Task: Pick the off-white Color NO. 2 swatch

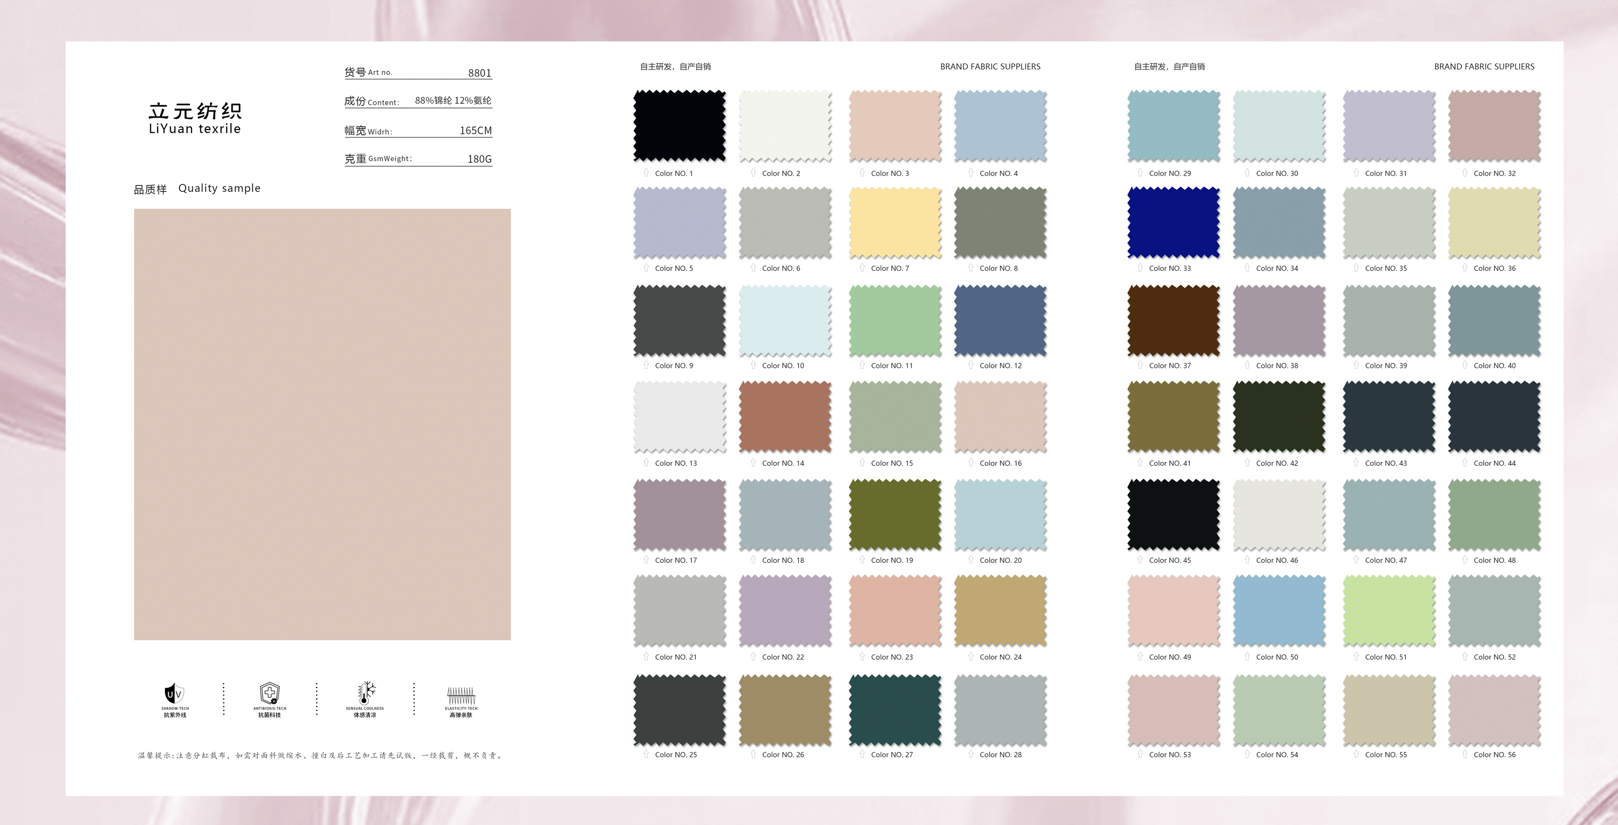Action: click(x=785, y=126)
